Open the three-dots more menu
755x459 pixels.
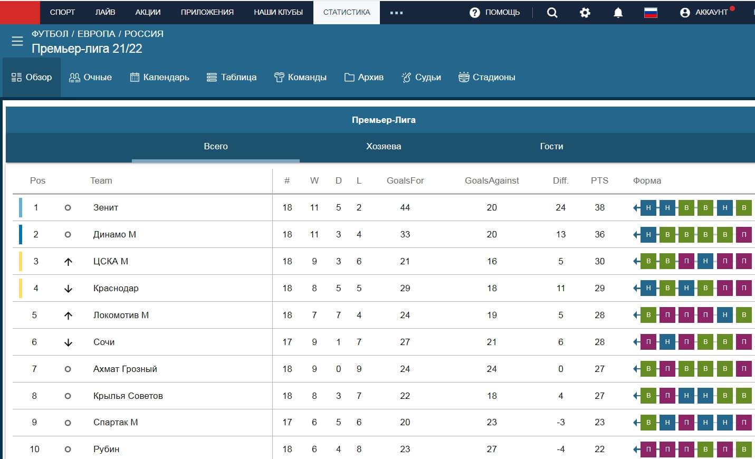click(396, 13)
